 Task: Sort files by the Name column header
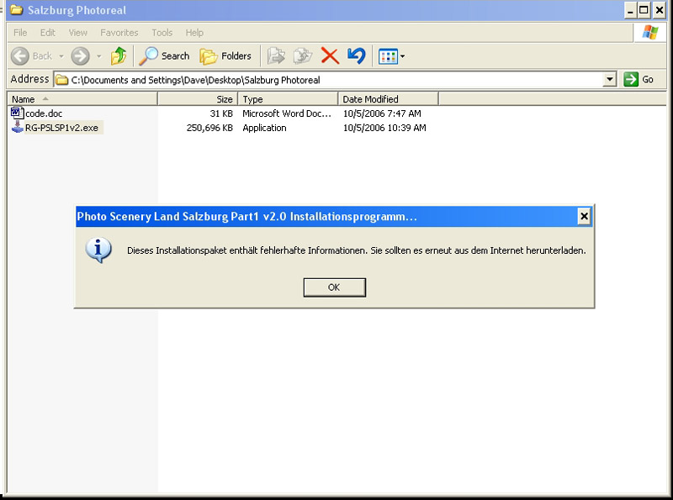82,99
